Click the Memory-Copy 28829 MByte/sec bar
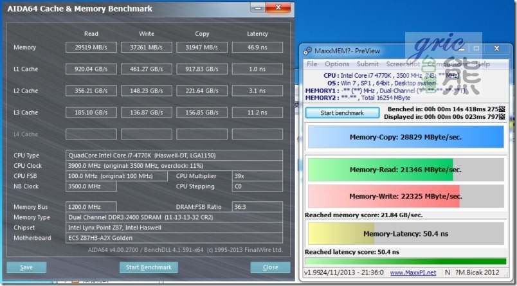This screenshot has height=286, width=517. point(406,137)
